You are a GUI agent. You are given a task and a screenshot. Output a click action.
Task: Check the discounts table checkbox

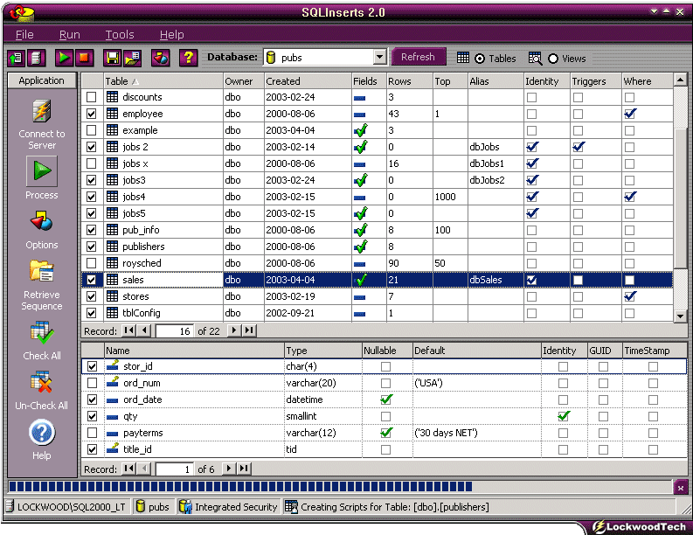[92, 97]
